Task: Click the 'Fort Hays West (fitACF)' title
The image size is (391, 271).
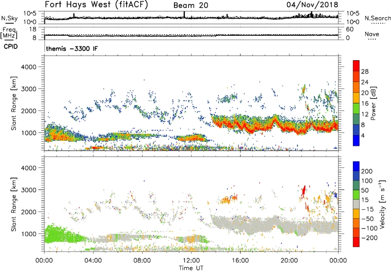Action: [x=96, y=5]
